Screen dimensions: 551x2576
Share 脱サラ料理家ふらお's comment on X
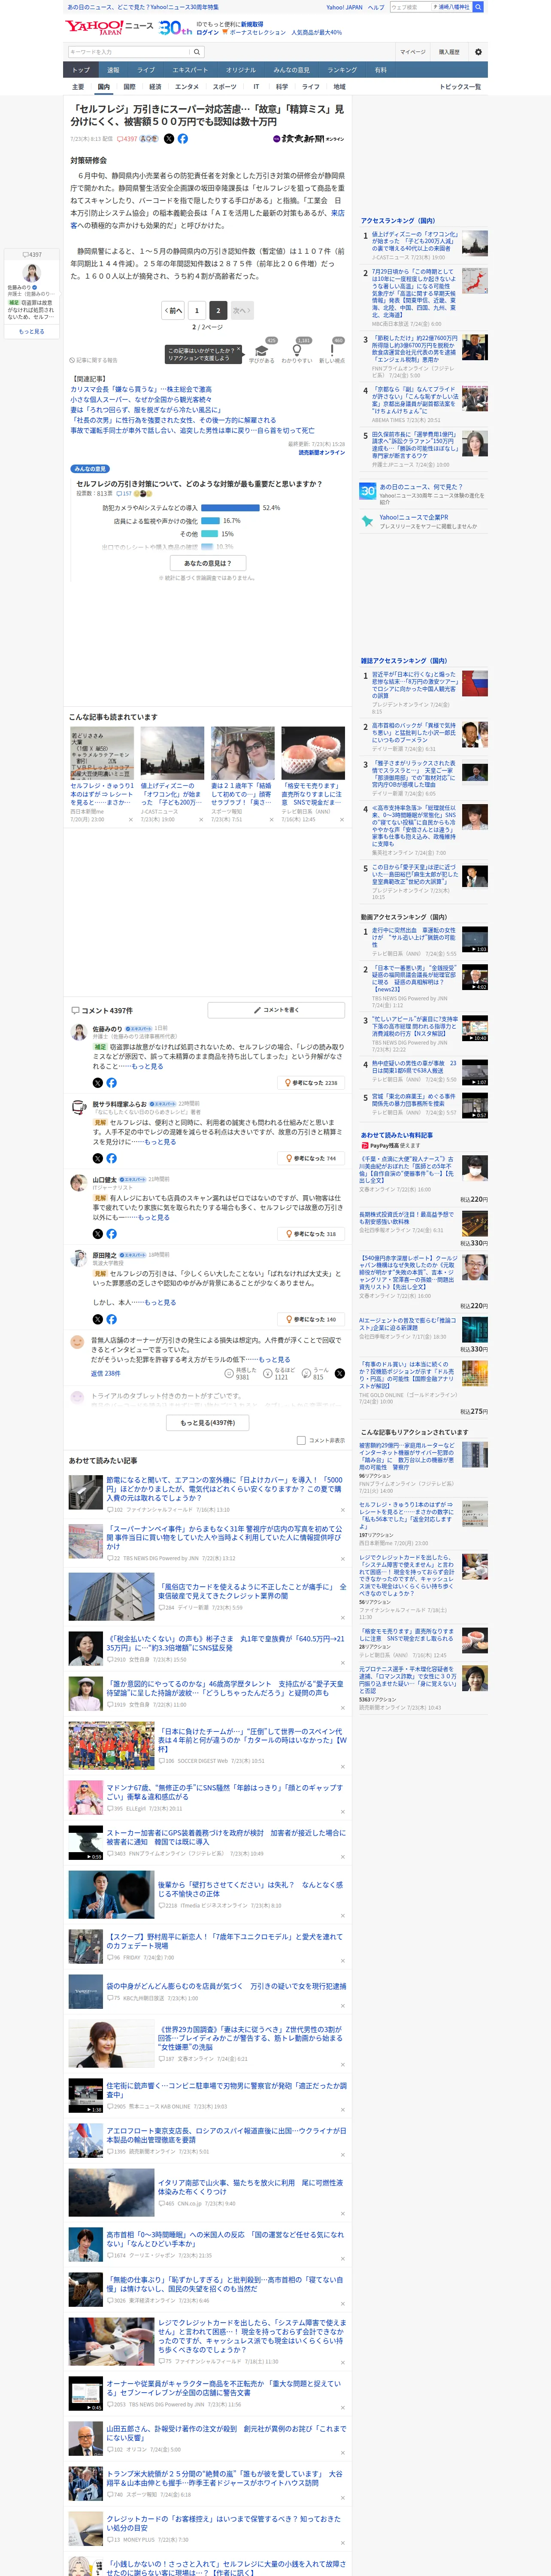coord(97,1158)
